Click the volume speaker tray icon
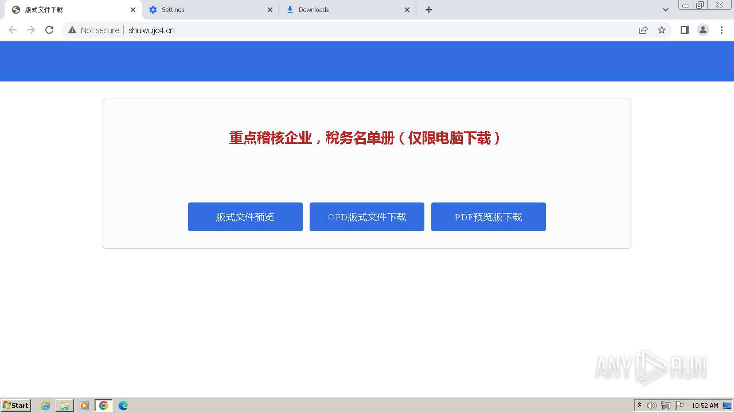Image resolution: width=734 pixels, height=413 pixels. [x=652, y=406]
